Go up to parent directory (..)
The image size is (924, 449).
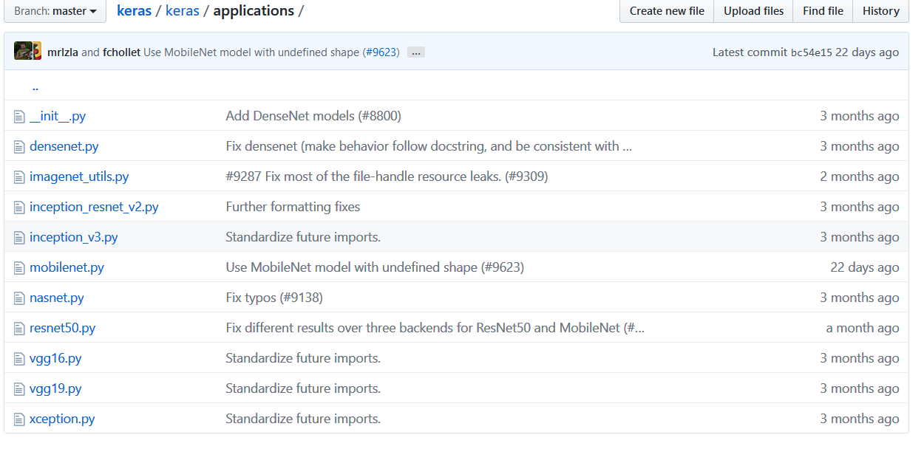35,86
